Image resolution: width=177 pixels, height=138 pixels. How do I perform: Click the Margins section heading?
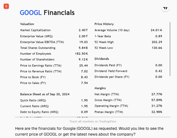coord(100,88)
